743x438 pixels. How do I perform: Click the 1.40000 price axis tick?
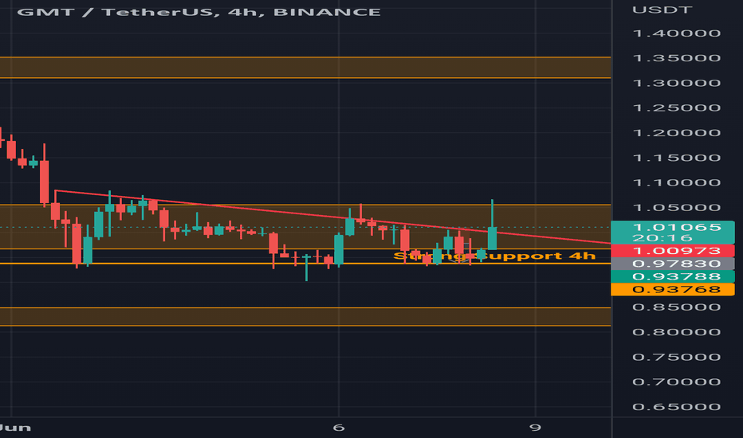[x=677, y=33]
